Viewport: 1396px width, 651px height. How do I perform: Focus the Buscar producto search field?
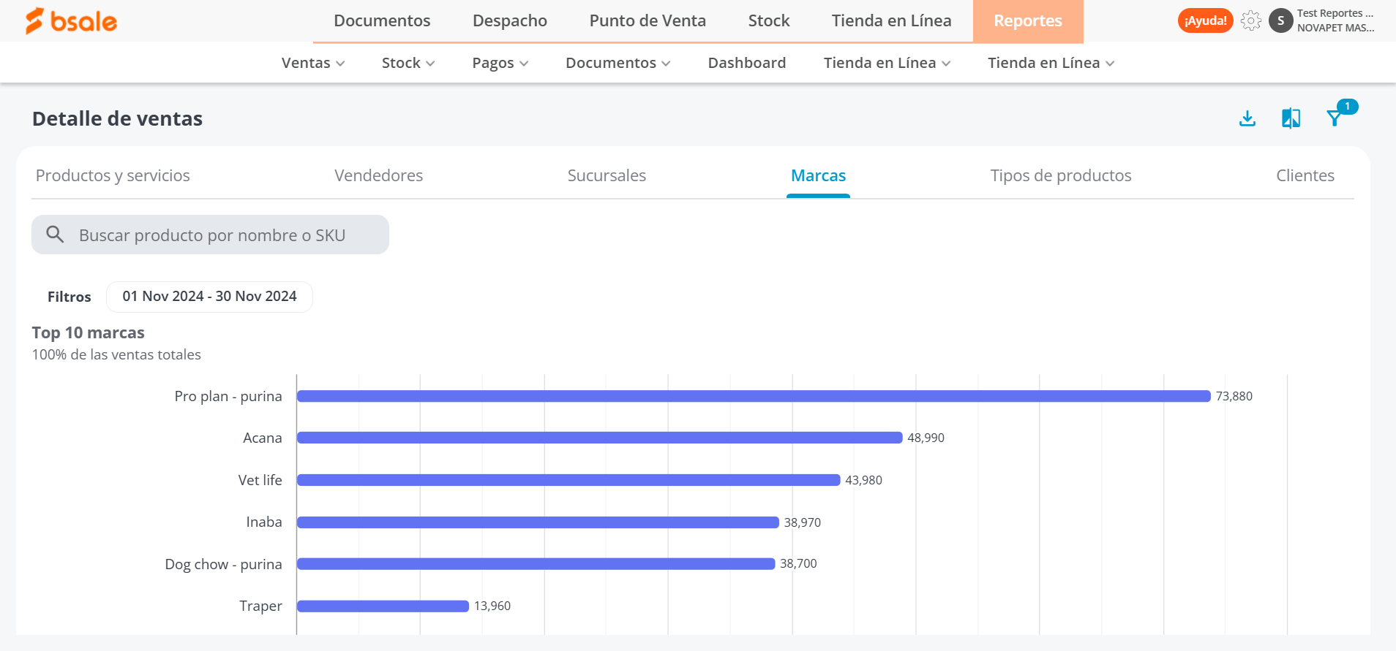(210, 235)
